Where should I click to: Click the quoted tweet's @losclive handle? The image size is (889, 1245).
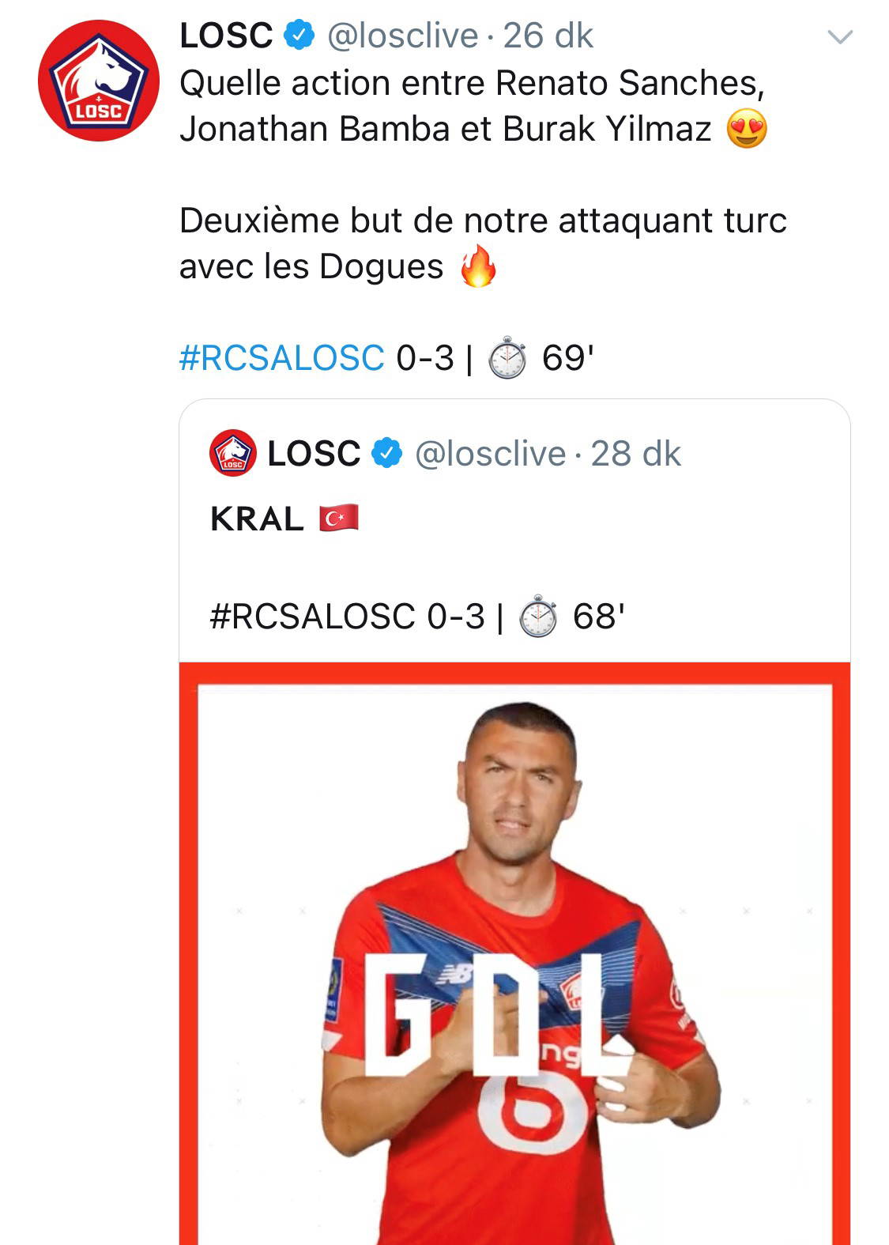tap(490, 454)
